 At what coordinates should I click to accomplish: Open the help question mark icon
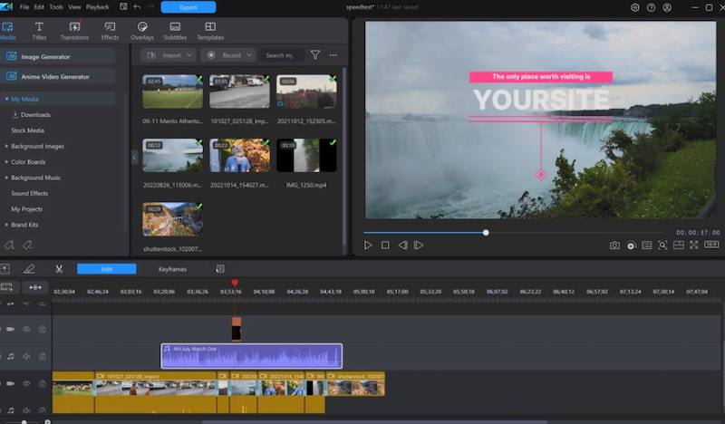(651, 7)
